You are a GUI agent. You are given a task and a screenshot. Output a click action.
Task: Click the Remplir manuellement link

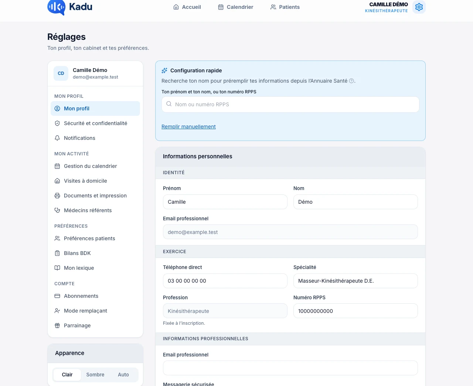pos(188,127)
